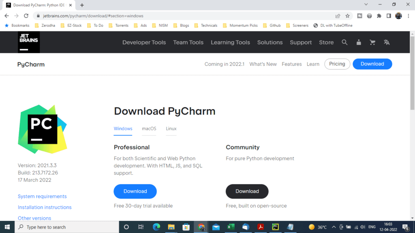Open the Windows Start menu
The height and width of the screenshot is (233, 415).
point(7,227)
